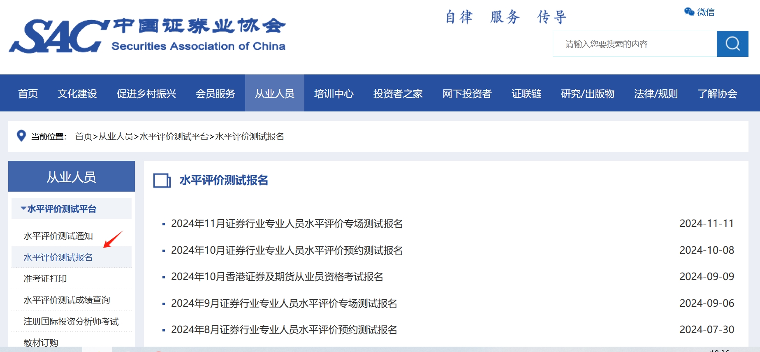Open 法律/规则 navigation item
Screen dimensions: 760x352
coord(656,94)
